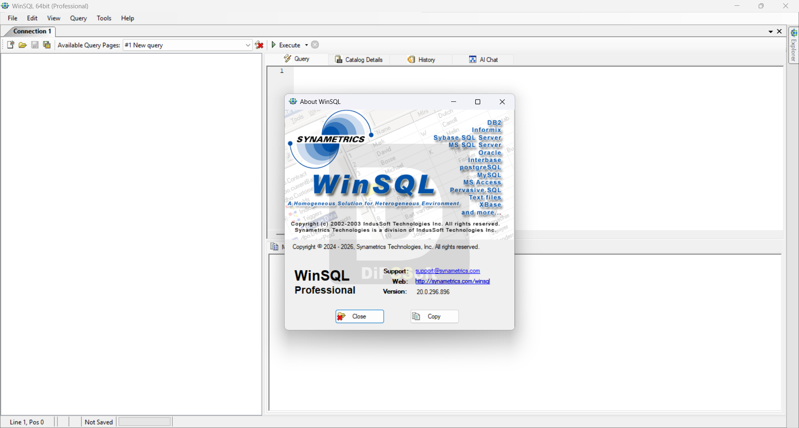This screenshot has height=428, width=799.
Task: Click the Execute button label
Action: tap(290, 45)
